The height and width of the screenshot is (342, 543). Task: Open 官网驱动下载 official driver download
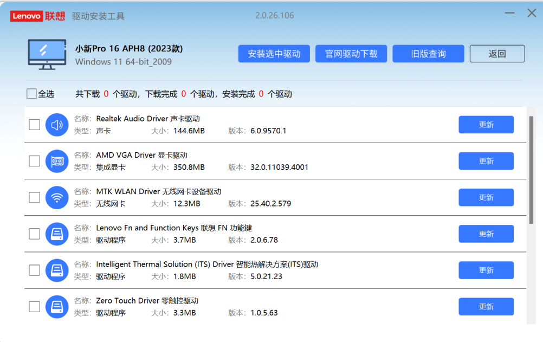pos(351,54)
